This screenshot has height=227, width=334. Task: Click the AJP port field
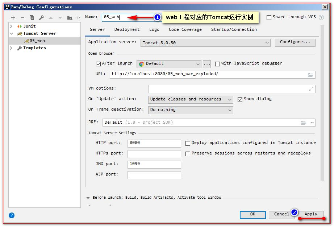pos(154,175)
